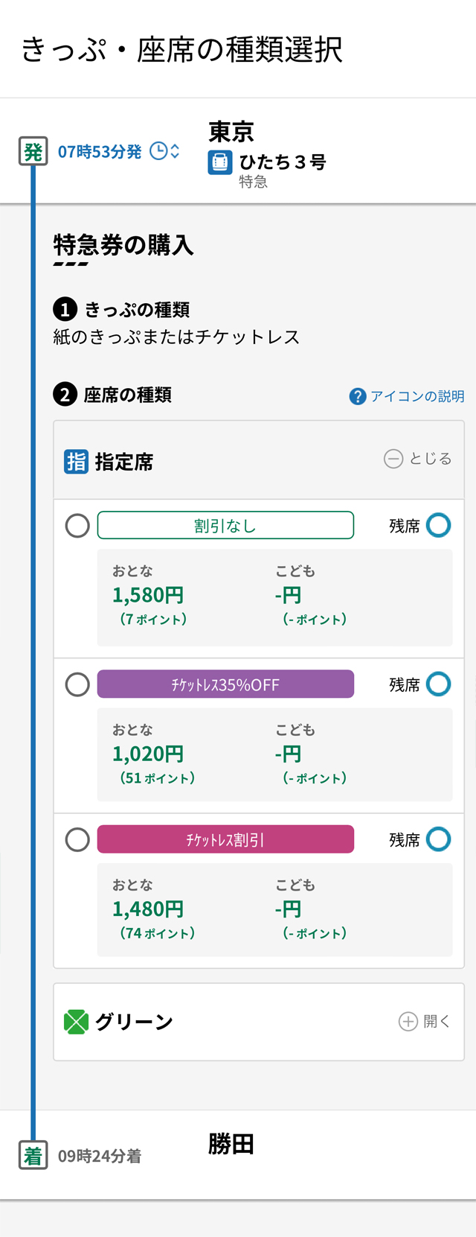Click the green 発 departure badge
Viewport: 476px width, 1237px height.
coord(33,152)
